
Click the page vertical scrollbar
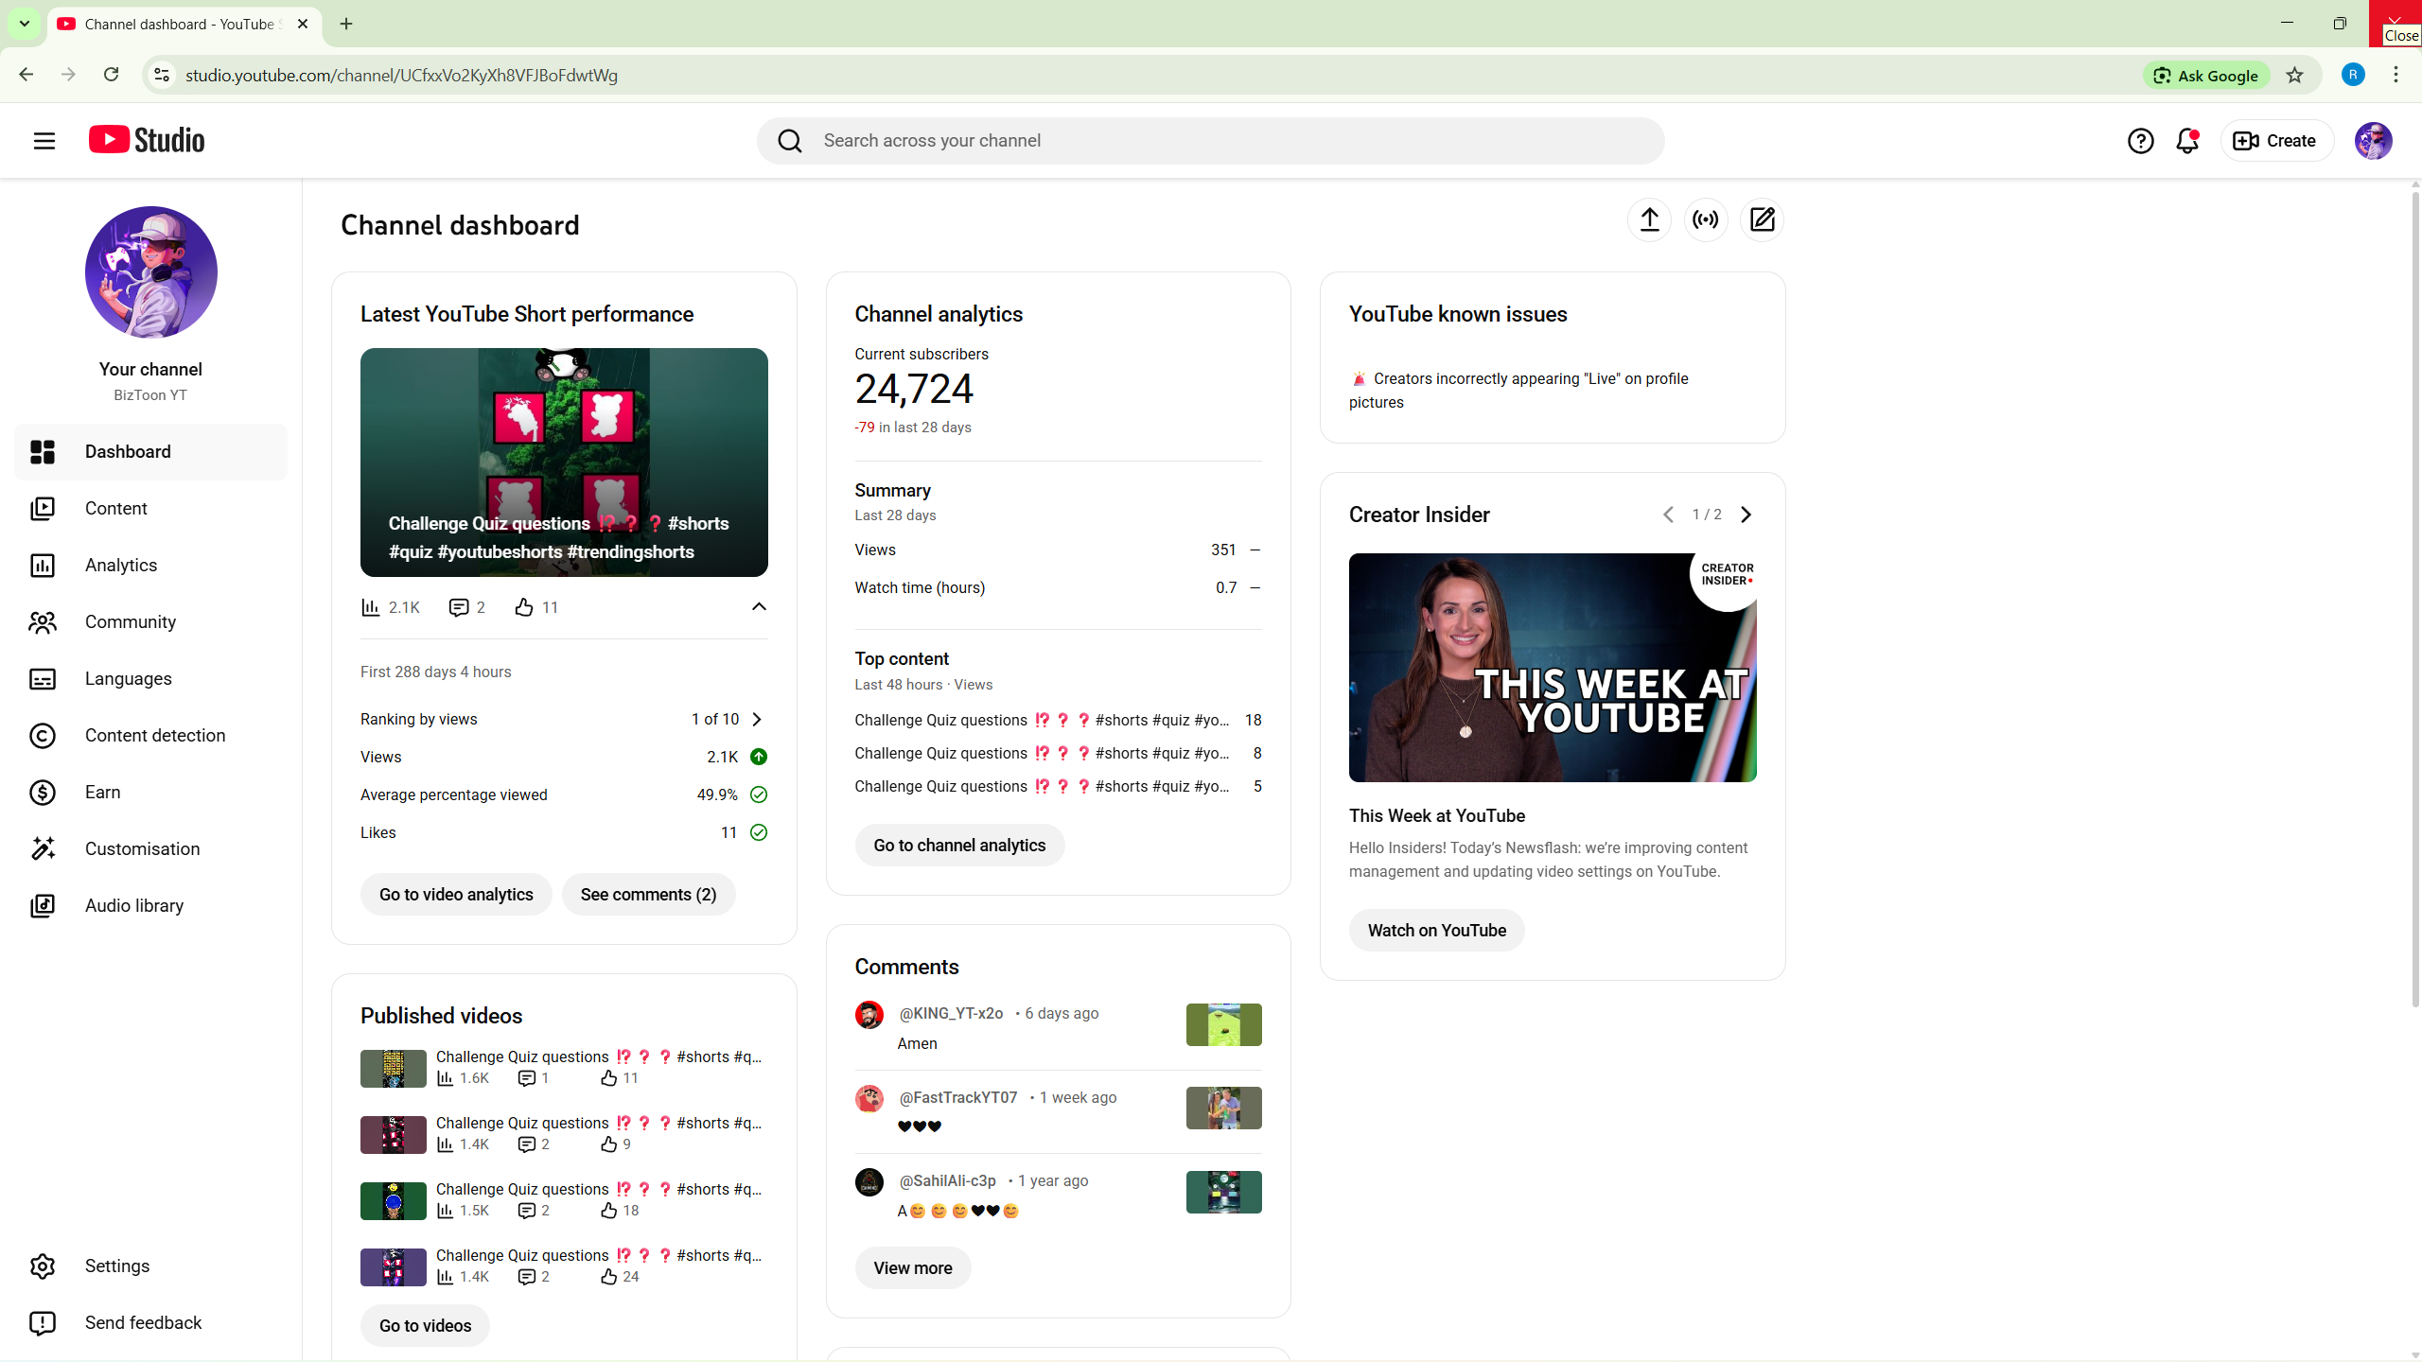2413,596
